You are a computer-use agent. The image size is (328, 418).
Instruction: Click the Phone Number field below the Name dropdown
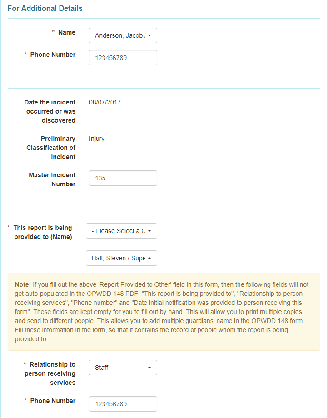click(x=123, y=58)
